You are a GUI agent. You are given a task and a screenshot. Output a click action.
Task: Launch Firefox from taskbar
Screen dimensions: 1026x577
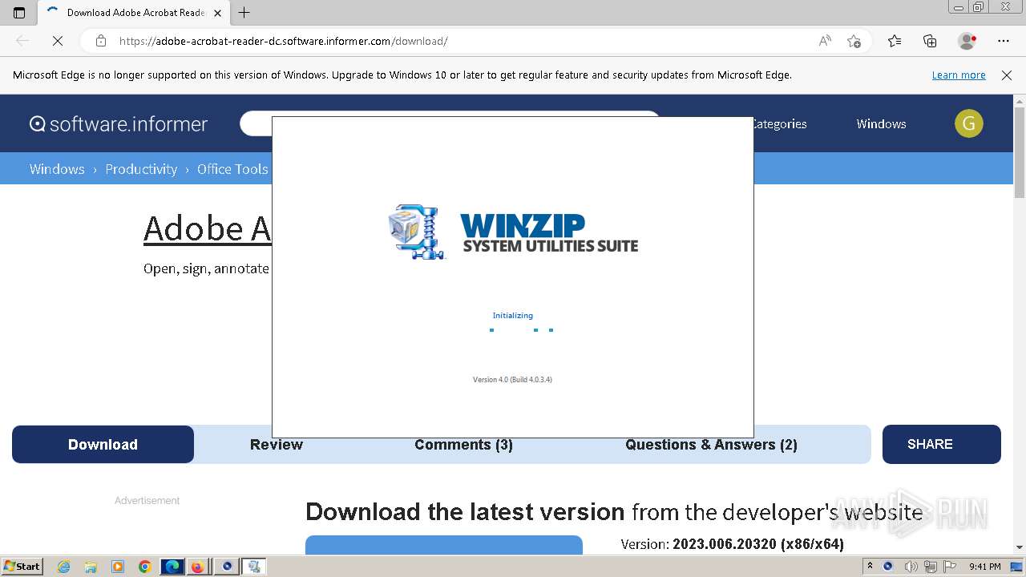[x=197, y=567]
